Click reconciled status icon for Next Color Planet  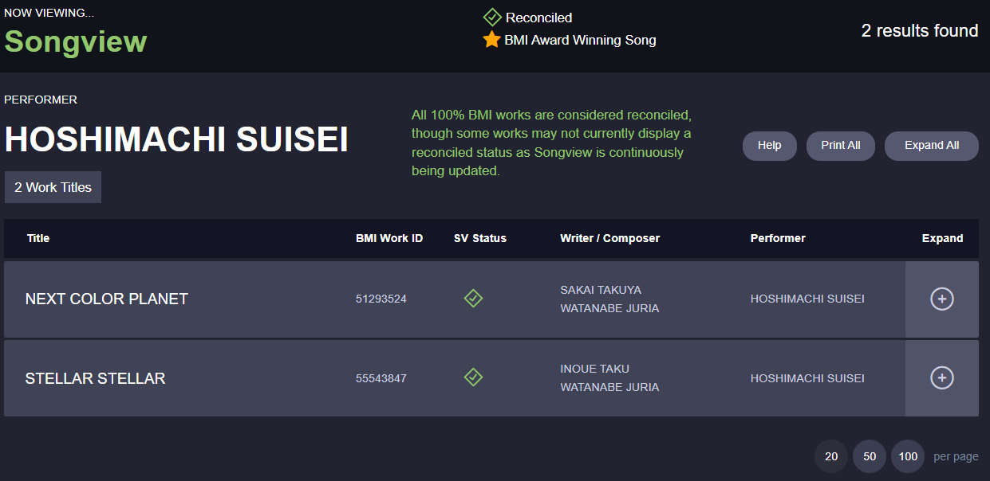473,299
